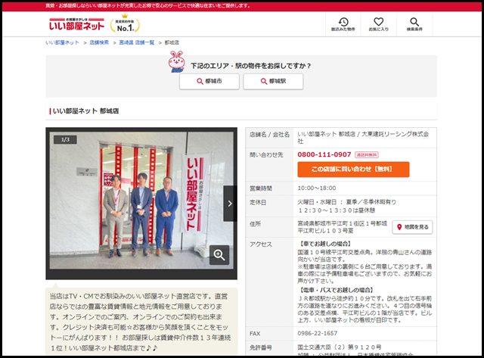Show next store photo with arrow

point(230,204)
